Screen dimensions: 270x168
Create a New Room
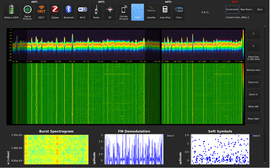pyautogui.click(x=246, y=9)
